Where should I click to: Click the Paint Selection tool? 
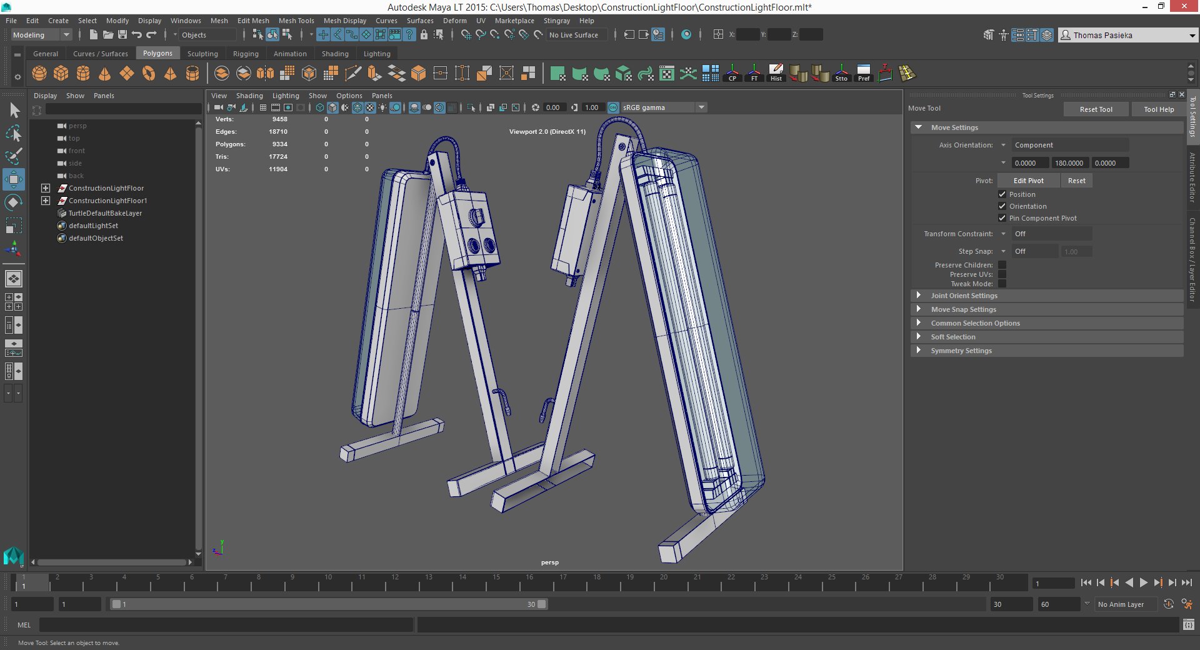coord(13,156)
